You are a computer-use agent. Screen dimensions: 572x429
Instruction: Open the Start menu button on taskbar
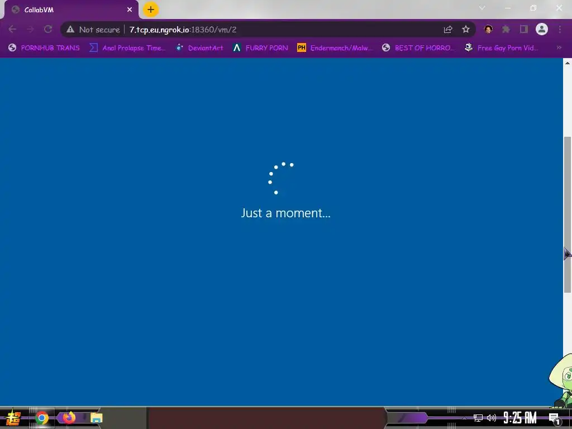click(13, 418)
